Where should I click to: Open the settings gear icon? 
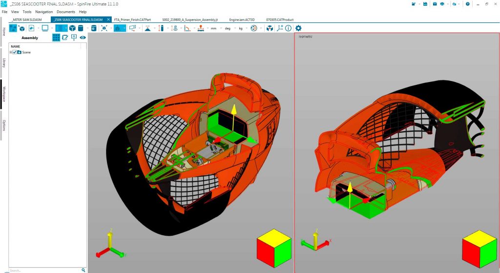click(x=298, y=28)
